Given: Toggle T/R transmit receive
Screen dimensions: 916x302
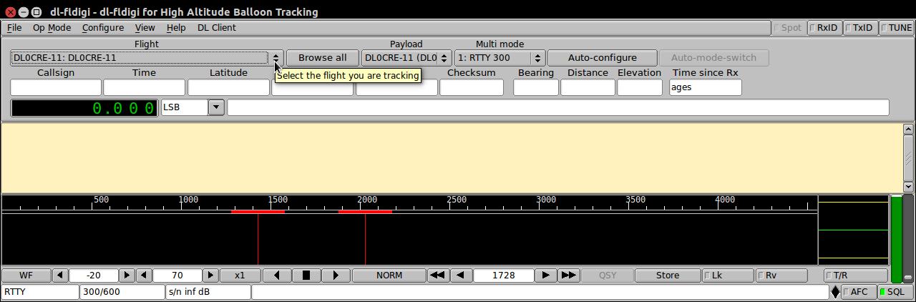Looking at the screenshot, I should point(856,275).
